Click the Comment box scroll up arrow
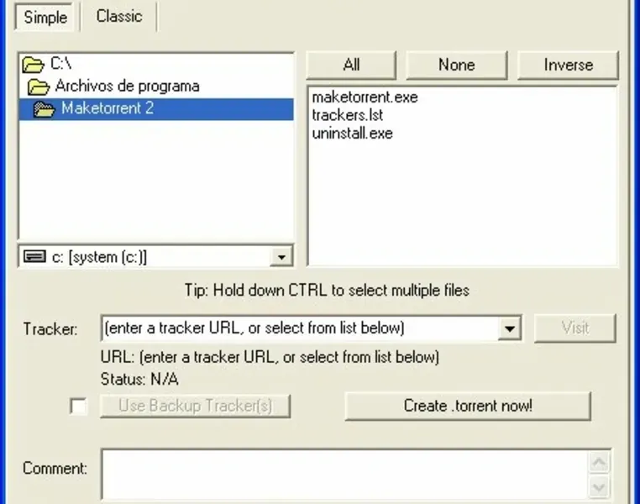The height and width of the screenshot is (504, 640). [599, 462]
